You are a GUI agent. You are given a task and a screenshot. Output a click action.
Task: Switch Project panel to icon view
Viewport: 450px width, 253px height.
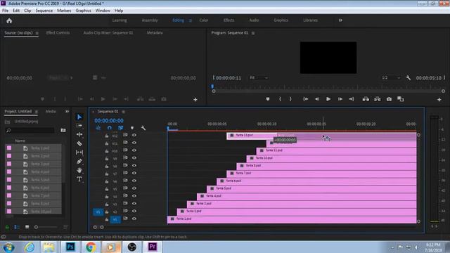(x=27, y=227)
